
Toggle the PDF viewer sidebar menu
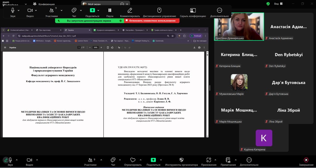coord(5,48)
